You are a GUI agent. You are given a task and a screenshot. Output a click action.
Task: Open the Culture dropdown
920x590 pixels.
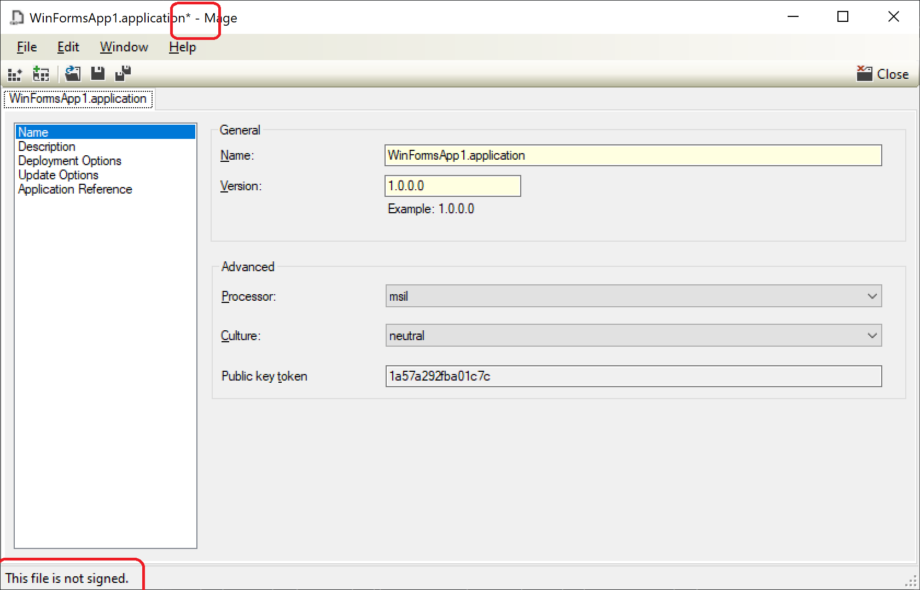872,335
